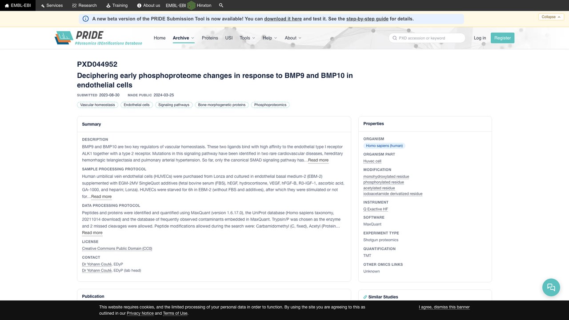This screenshot has height=320, width=569.
Task: Open the Proteins menu item
Action: [210, 38]
